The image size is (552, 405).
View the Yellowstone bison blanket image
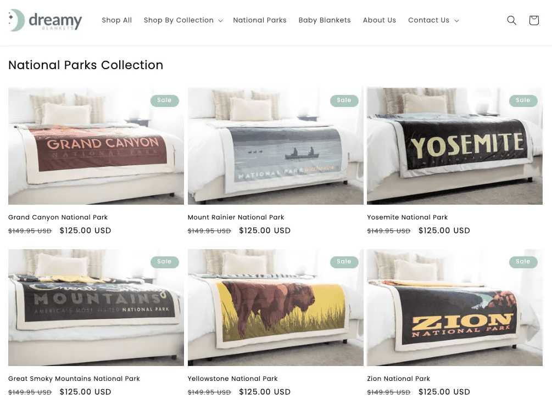[276, 307]
